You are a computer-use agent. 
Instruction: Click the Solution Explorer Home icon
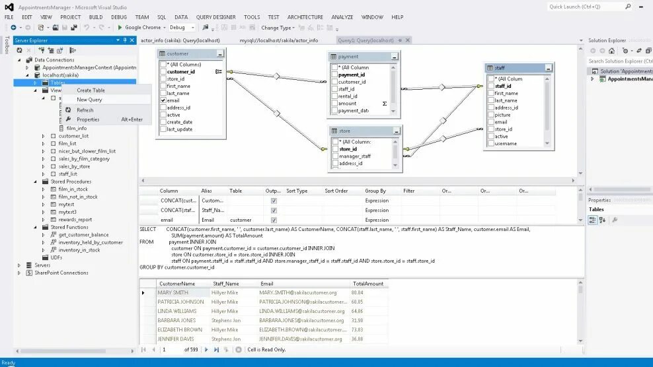coord(611,51)
